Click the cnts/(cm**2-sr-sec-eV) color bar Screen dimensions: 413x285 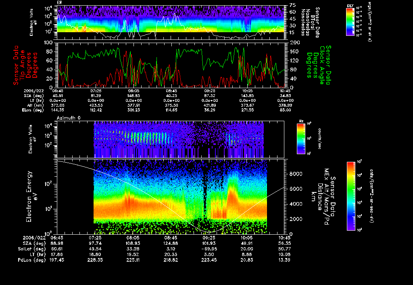(x=351, y=196)
